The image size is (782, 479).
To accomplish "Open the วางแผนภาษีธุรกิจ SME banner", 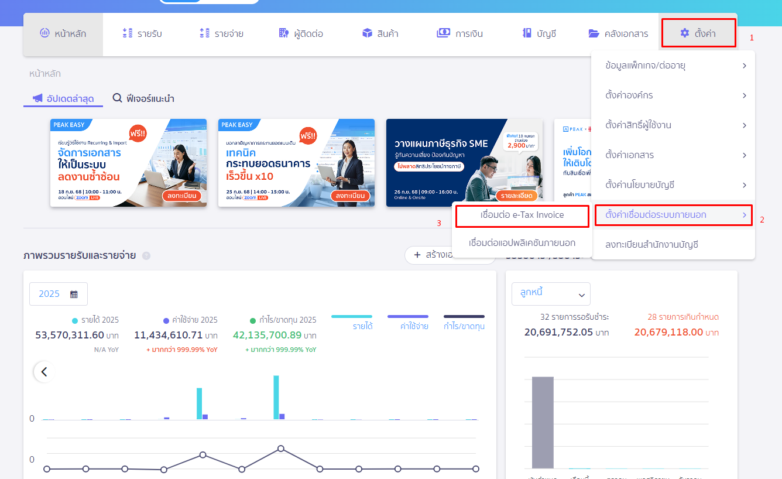I will [464, 163].
